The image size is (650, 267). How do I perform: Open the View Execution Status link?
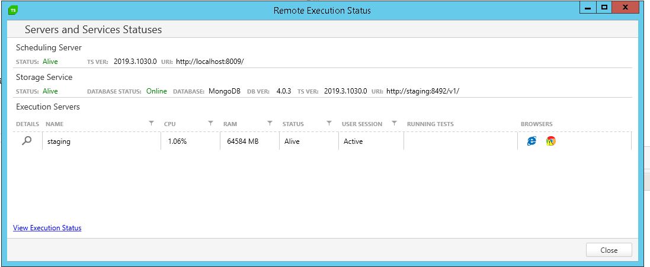[x=47, y=228]
